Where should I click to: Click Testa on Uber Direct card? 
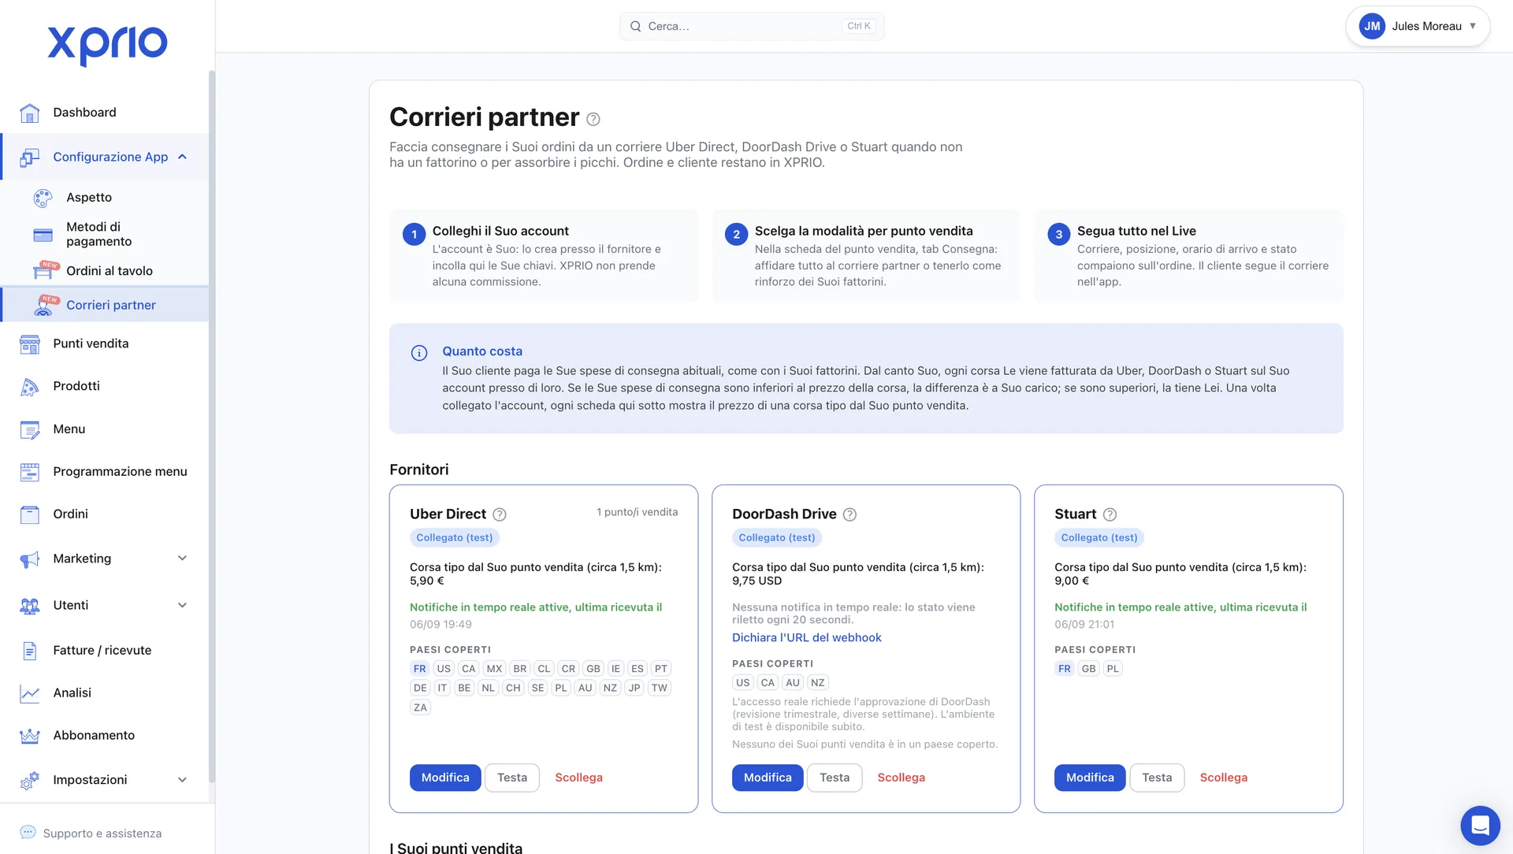coord(512,778)
